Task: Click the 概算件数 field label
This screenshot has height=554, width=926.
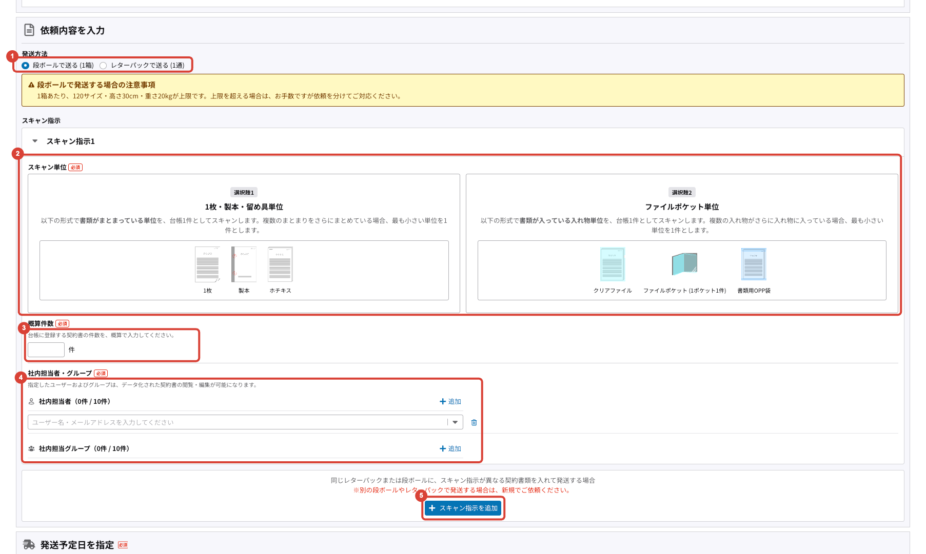Action: [41, 324]
